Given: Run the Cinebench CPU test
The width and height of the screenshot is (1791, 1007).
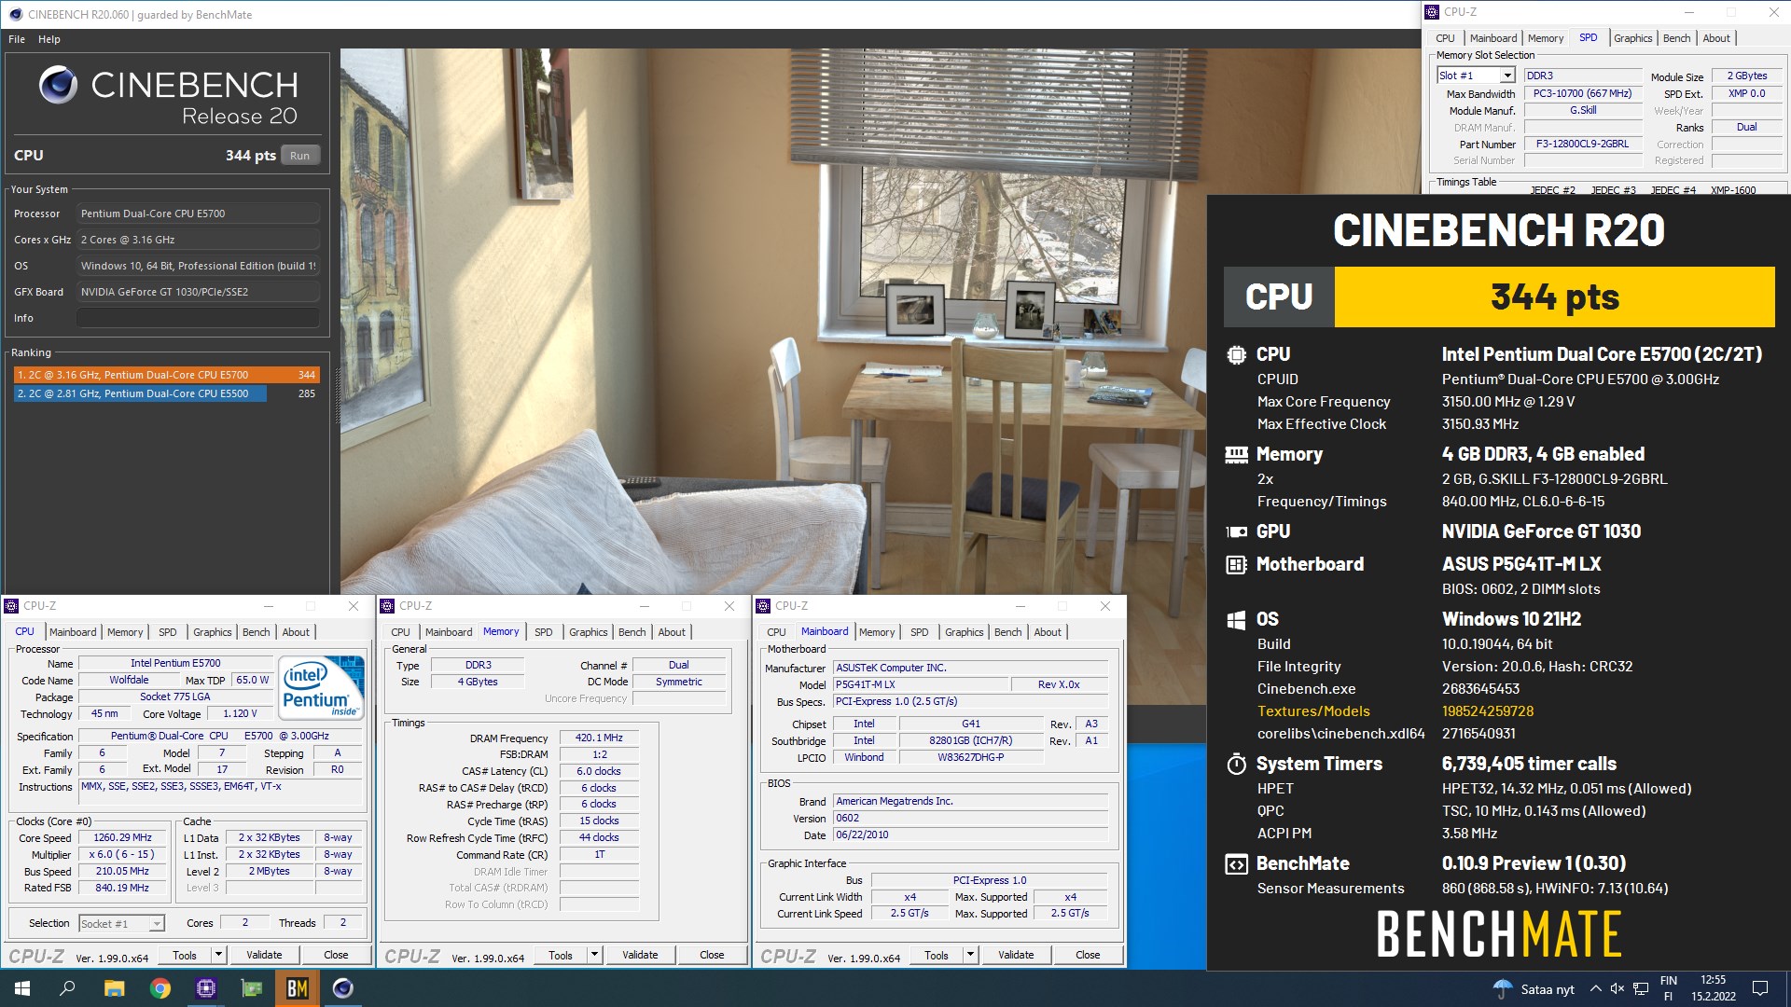Looking at the screenshot, I should point(299,156).
